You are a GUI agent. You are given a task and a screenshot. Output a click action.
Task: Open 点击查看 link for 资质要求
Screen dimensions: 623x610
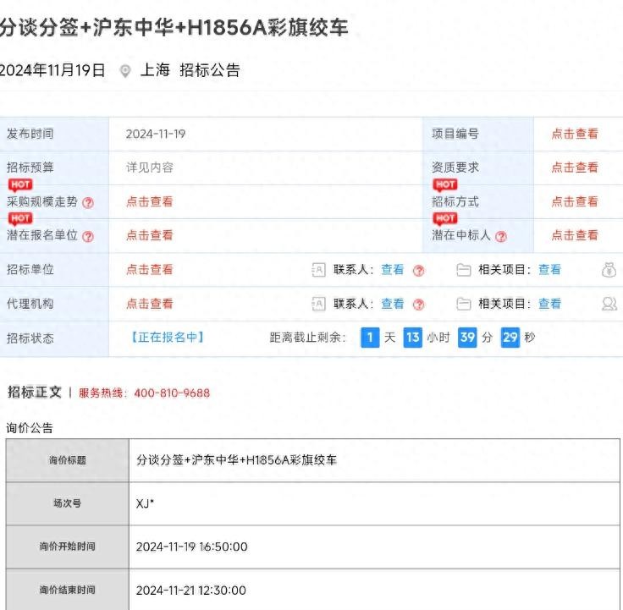pyautogui.click(x=575, y=168)
